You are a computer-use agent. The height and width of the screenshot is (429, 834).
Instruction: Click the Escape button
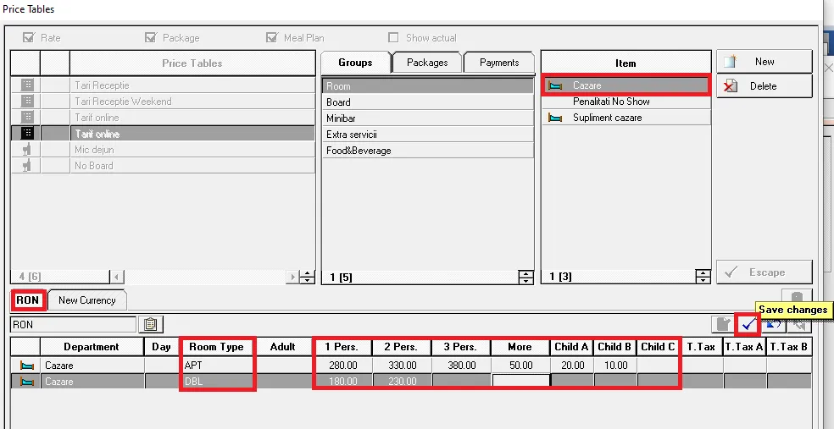[x=764, y=272]
